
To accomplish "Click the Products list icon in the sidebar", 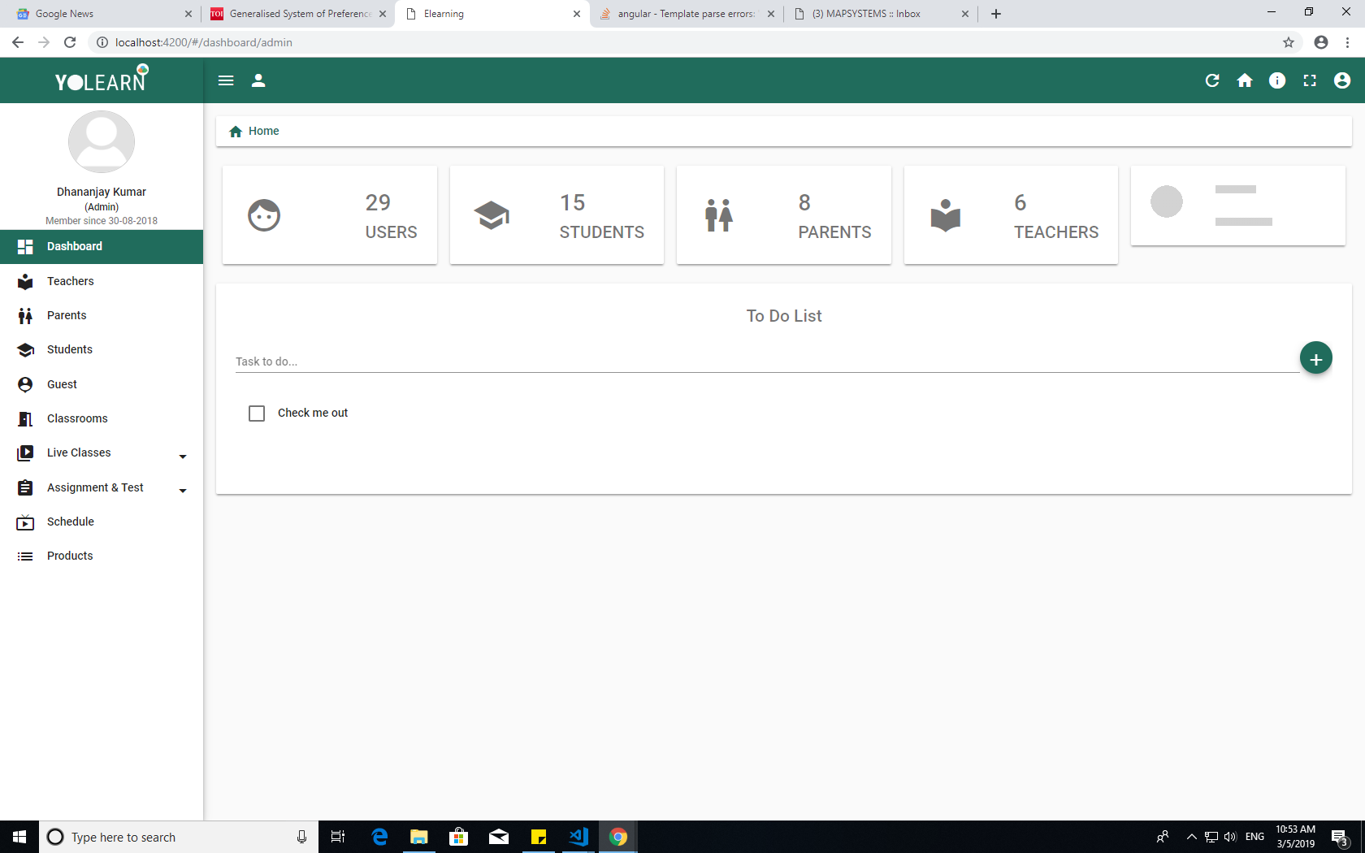I will 25,556.
